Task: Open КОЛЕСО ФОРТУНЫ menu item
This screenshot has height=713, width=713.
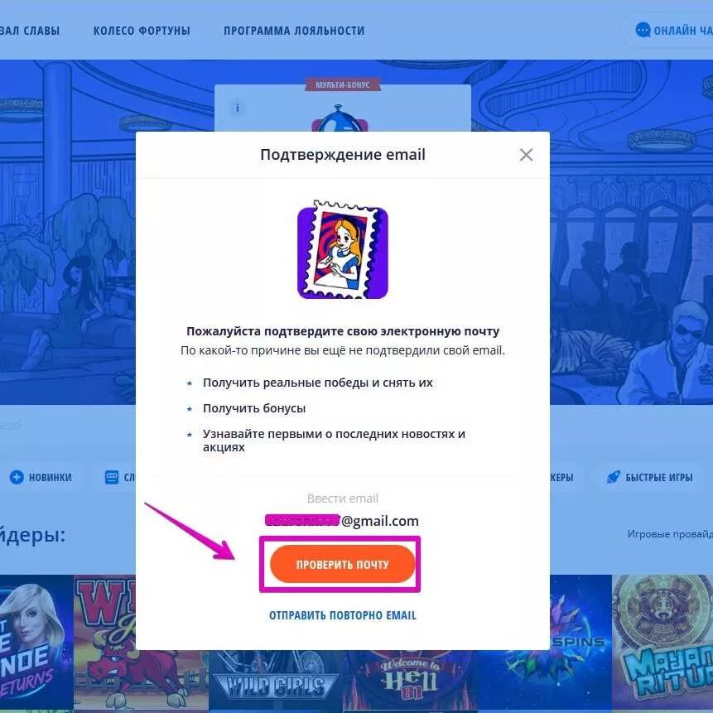Action: tap(142, 31)
